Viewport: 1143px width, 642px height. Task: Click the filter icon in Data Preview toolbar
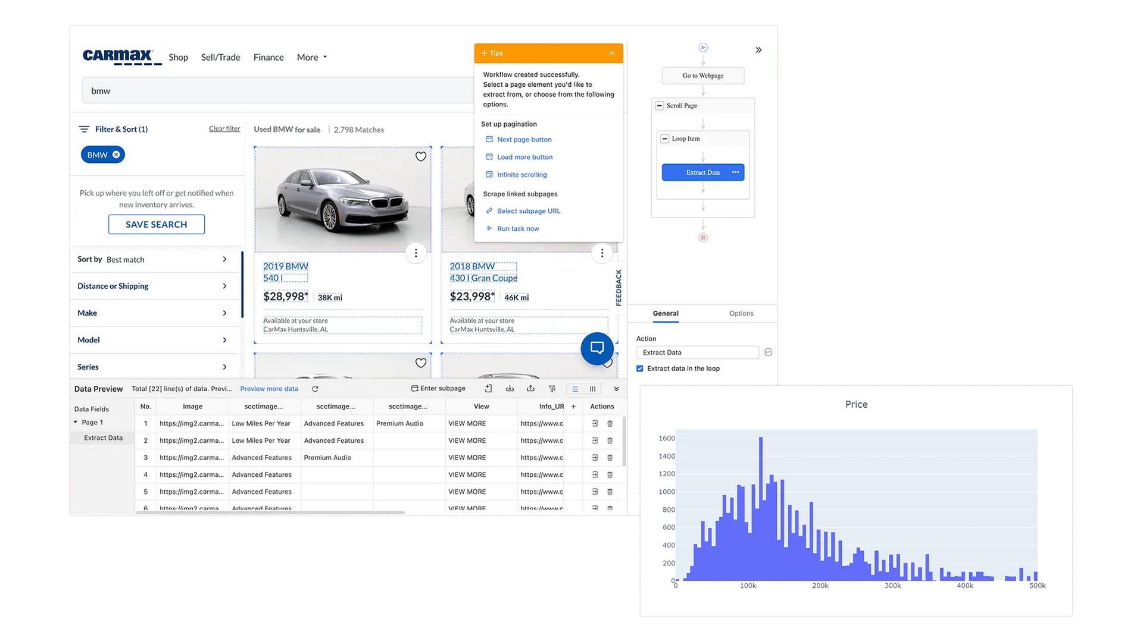(x=552, y=389)
